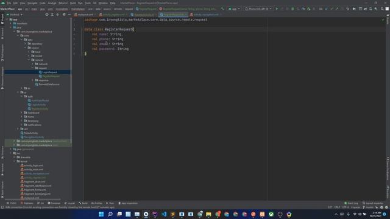Open the app run configuration dropdown
390x219 pixels.
point(234,9)
